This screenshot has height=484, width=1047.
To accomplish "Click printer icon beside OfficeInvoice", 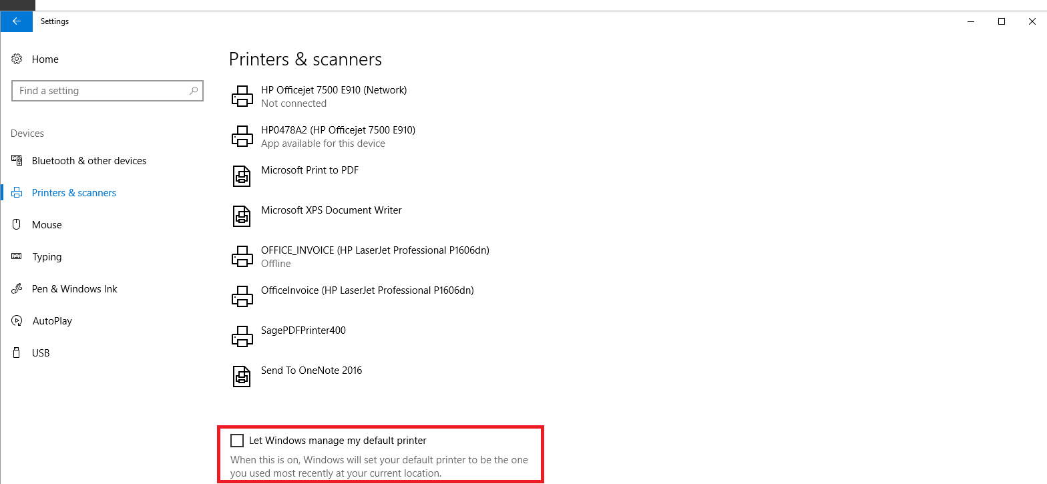I will [242, 297].
